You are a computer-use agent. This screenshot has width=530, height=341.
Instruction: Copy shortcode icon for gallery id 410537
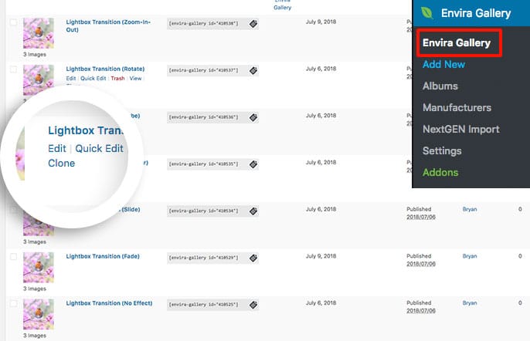pyautogui.click(x=253, y=70)
